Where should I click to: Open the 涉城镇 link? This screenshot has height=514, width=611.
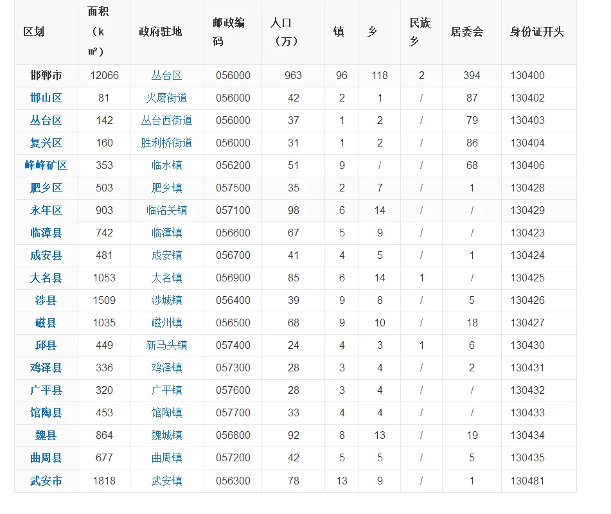(166, 300)
